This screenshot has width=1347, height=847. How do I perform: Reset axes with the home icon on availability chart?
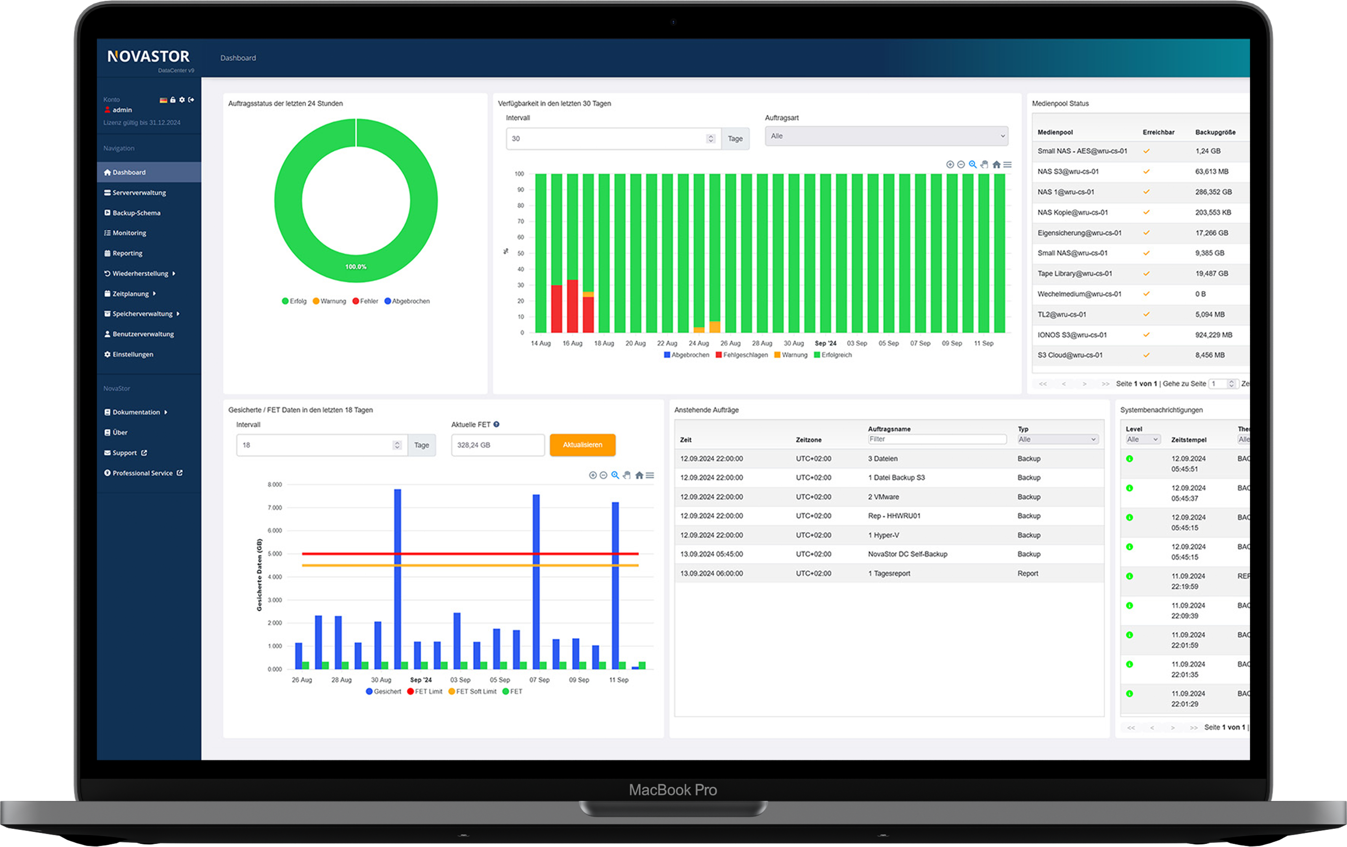pos(997,164)
